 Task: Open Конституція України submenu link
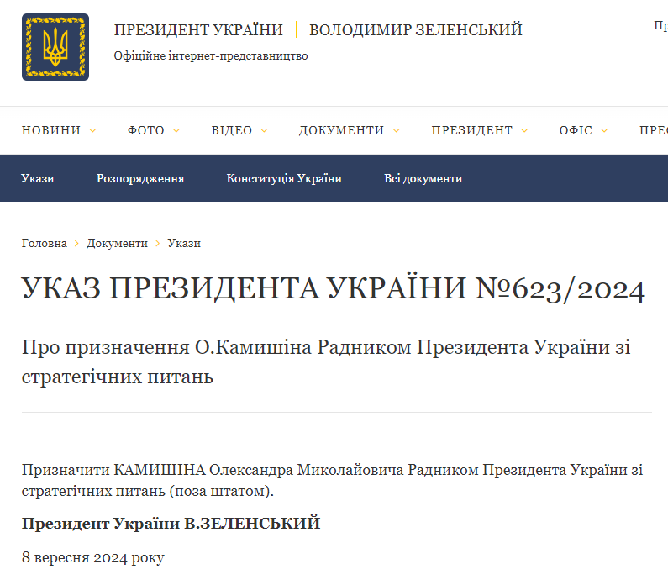click(284, 178)
